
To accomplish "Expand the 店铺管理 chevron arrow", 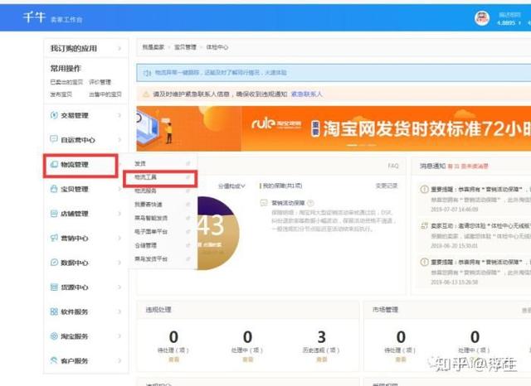I will click(x=119, y=213).
